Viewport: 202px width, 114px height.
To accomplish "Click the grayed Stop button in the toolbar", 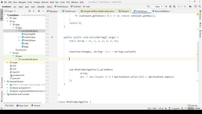I will [x=185, y=6].
